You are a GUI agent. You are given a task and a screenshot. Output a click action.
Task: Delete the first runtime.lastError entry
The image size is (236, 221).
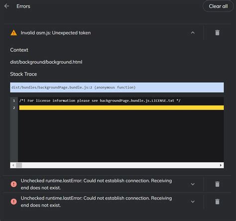217,184
